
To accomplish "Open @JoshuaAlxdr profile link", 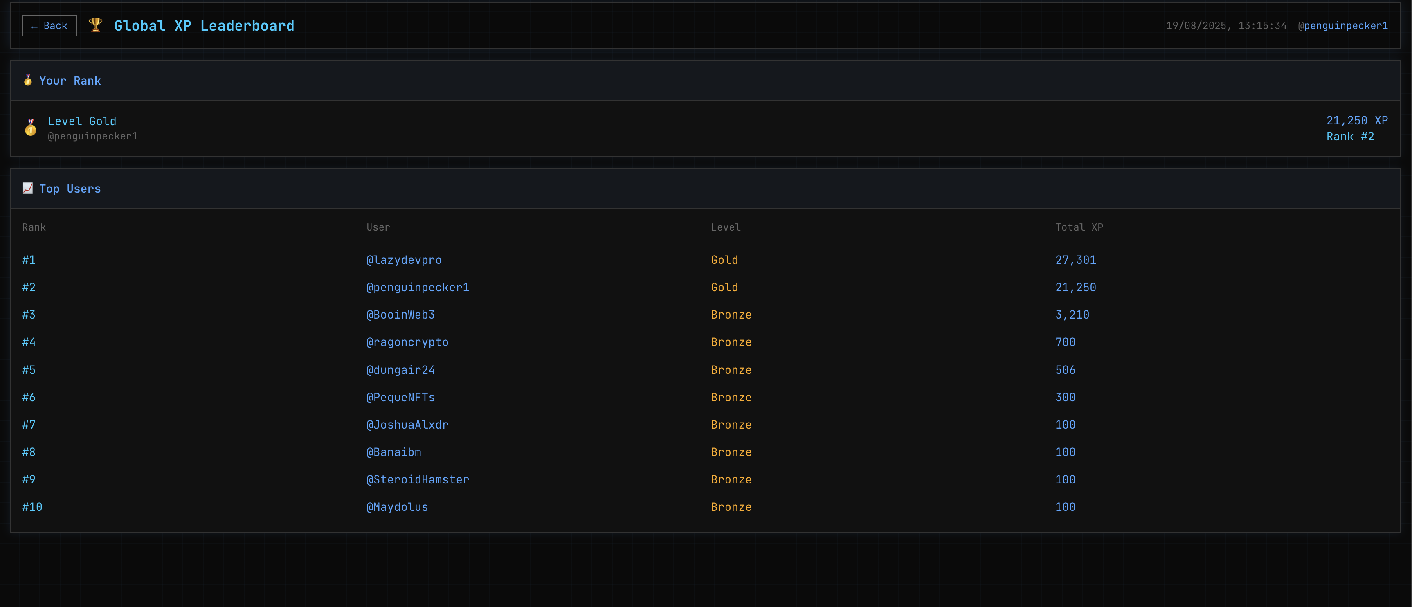I will click(407, 425).
